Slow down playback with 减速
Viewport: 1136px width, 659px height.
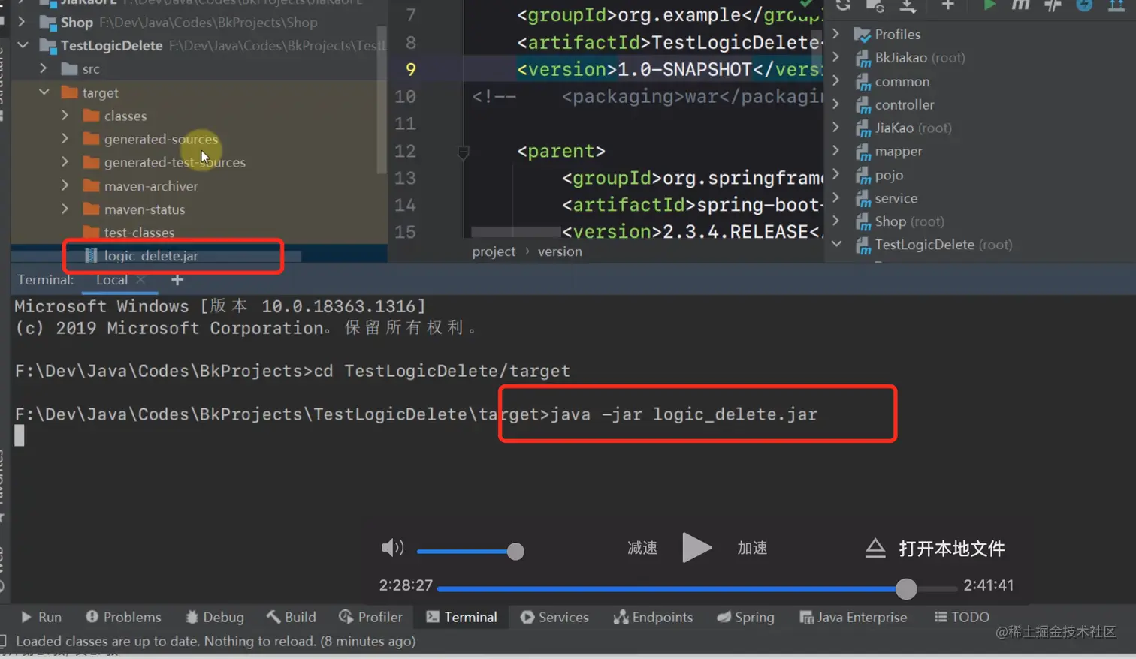point(642,548)
